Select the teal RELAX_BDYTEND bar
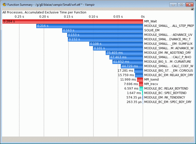 (x=141, y=89)
